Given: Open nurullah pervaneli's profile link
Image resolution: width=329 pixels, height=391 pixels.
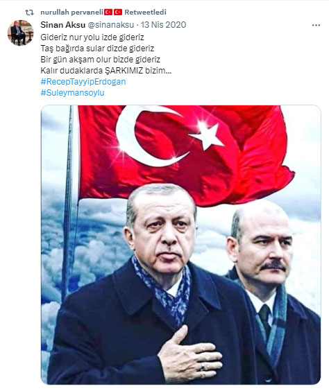Looking at the screenshot, I should point(72,12).
